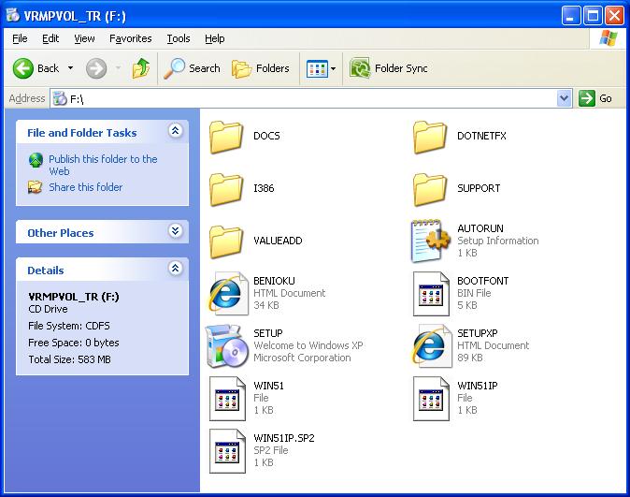Viewport: 630px width, 497px height.
Task: Collapse the Details panel
Action: coord(175,269)
